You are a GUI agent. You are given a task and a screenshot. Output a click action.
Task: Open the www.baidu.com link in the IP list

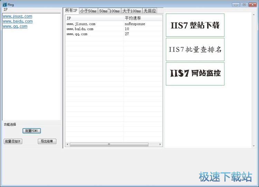point(18,21)
